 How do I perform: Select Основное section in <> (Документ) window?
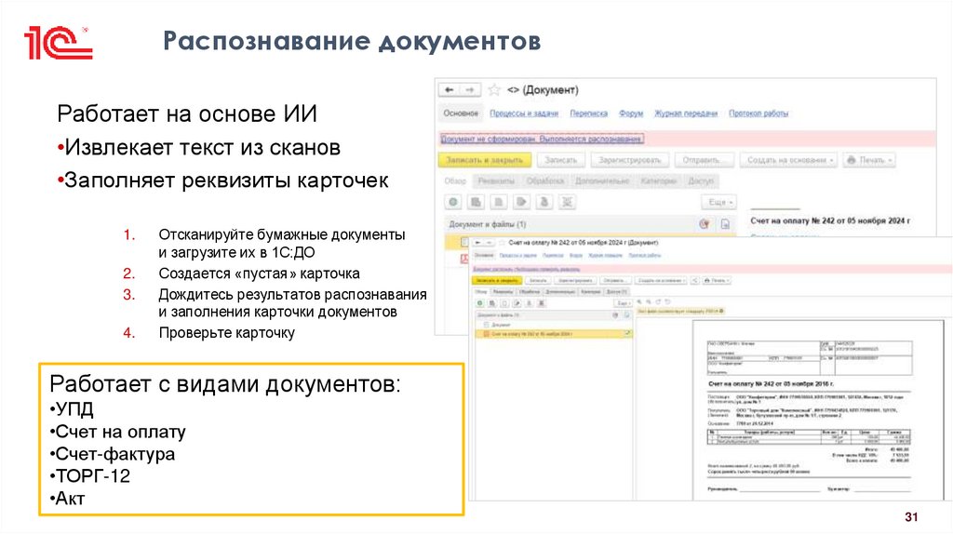[x=461, y=113]
